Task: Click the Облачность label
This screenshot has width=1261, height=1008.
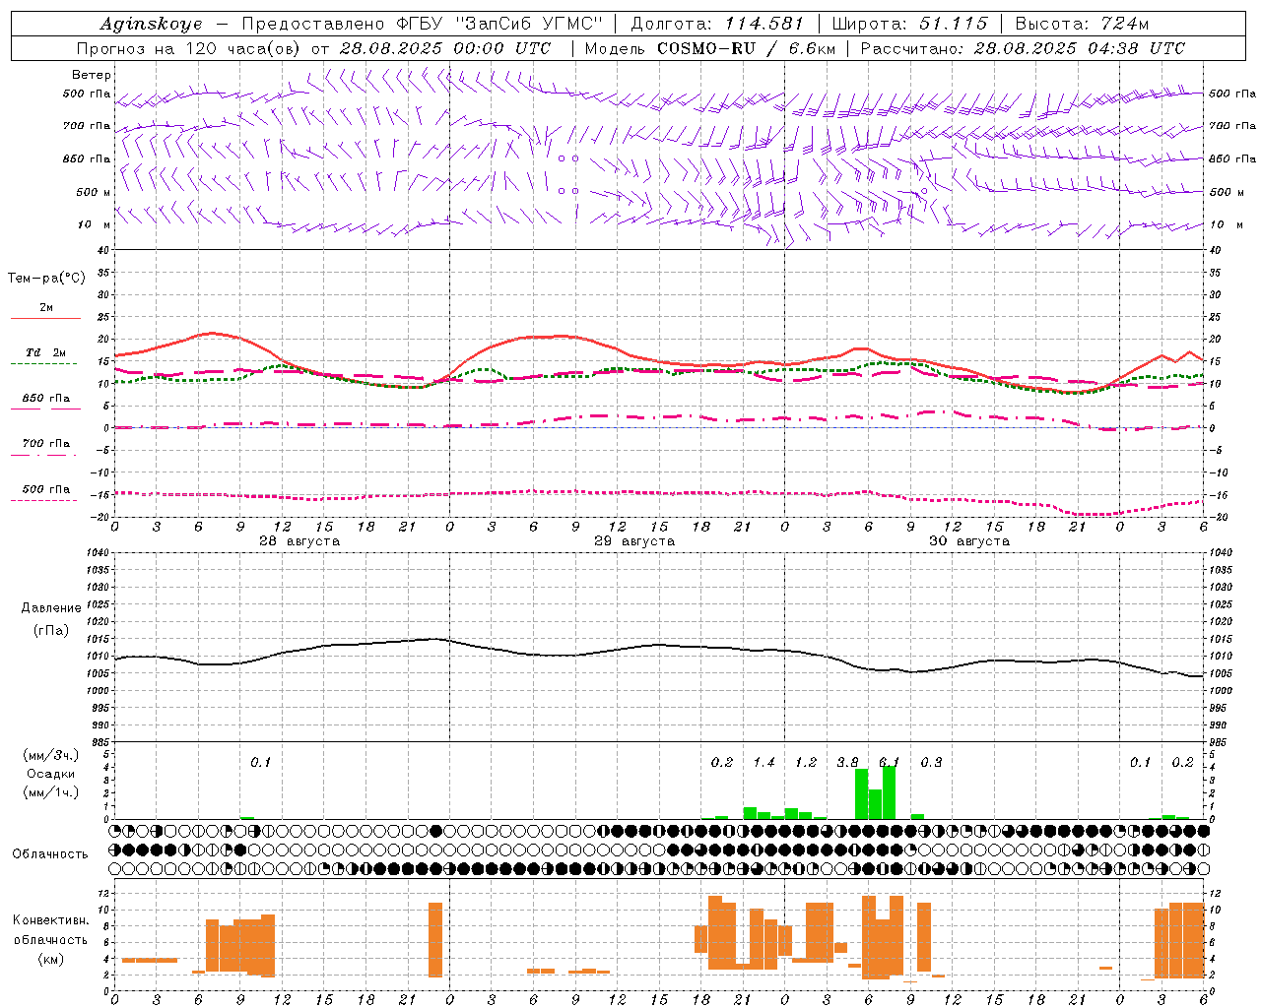Action: [50, 854]
